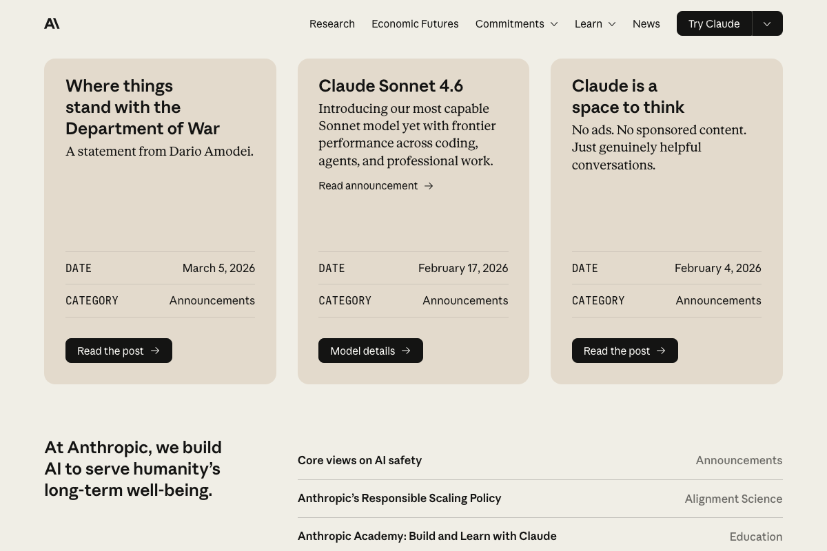
Task: Click arrow icon in Department of War button
Action: [x=155, y=351]
